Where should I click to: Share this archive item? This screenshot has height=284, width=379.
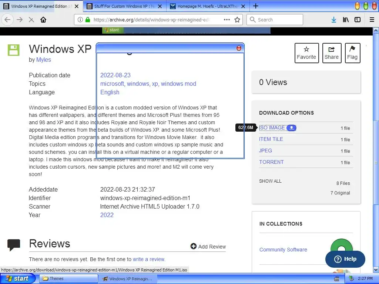(x=332, y=53)
